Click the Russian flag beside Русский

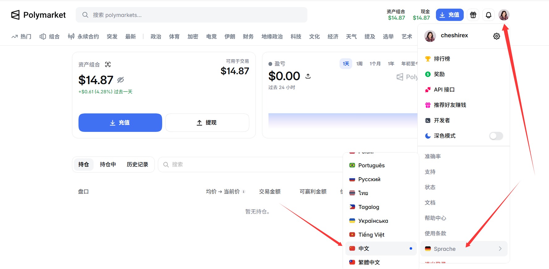coord(352,179)
